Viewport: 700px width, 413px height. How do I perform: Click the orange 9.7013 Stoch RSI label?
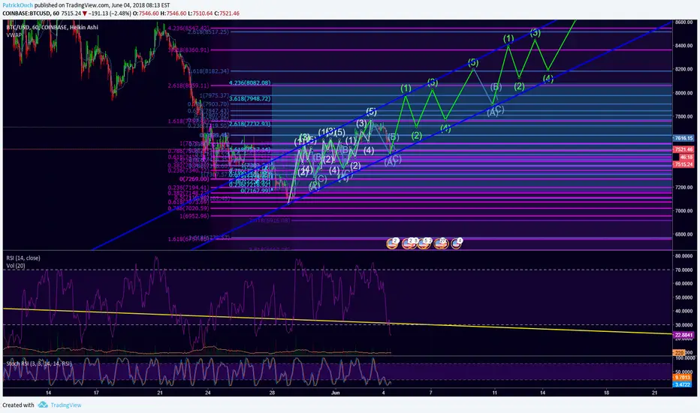[x=683, y=378]
